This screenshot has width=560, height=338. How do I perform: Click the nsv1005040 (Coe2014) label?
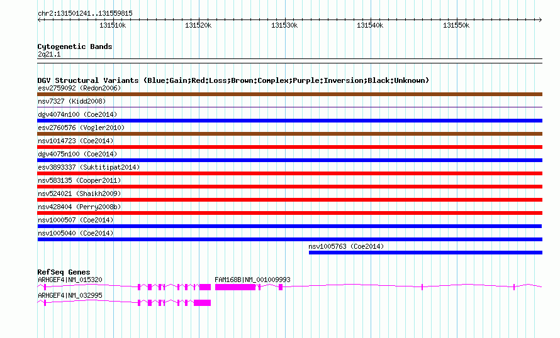coord(76,233)
